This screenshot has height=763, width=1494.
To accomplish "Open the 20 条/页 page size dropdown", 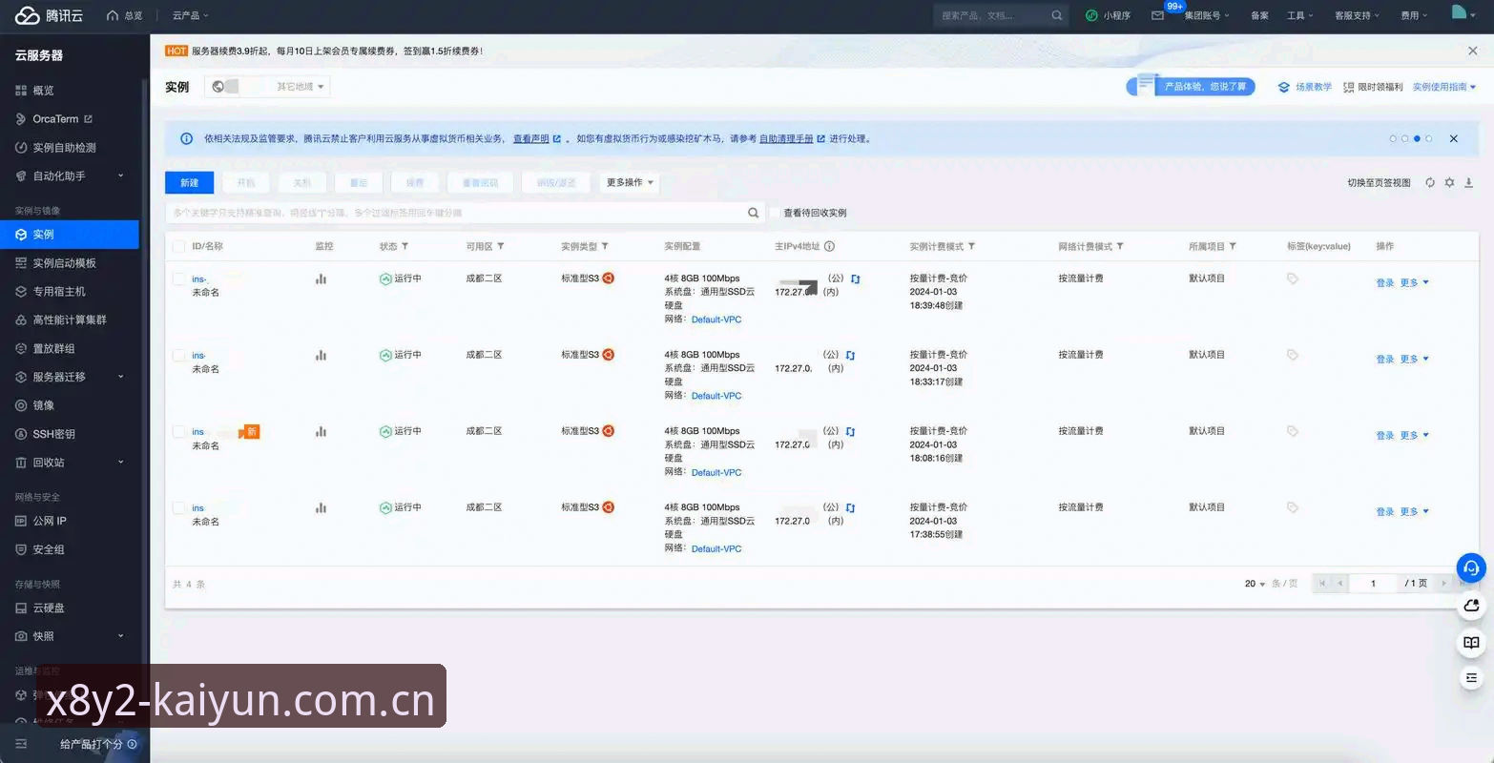I will (1255, 583).
